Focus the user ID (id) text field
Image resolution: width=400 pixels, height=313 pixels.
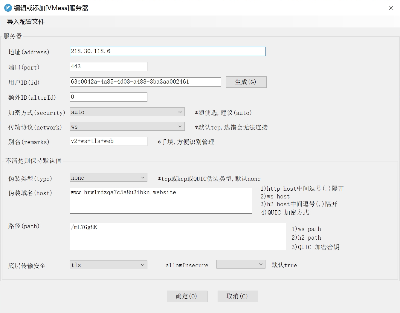coord(145,82)
